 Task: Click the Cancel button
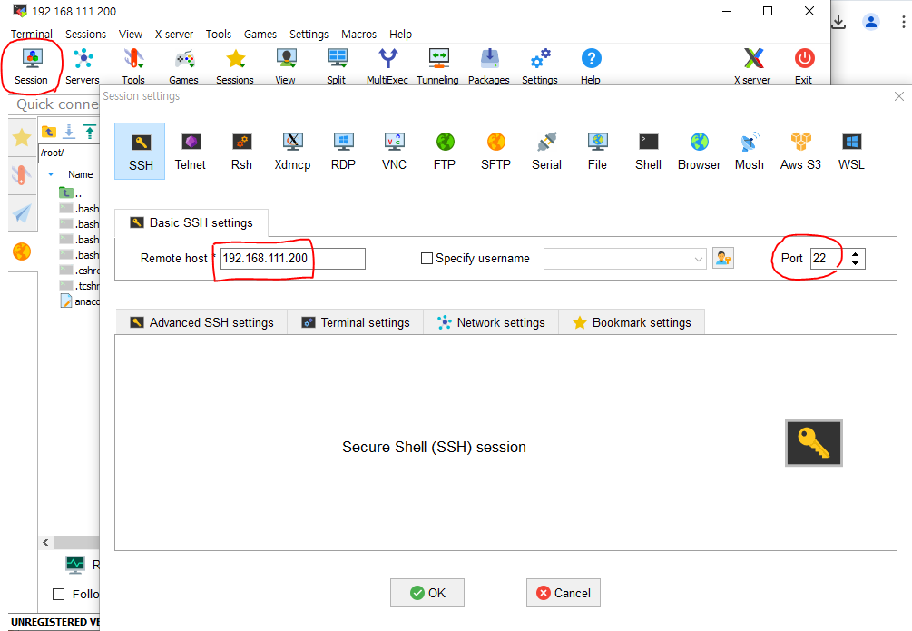point(563,593)
